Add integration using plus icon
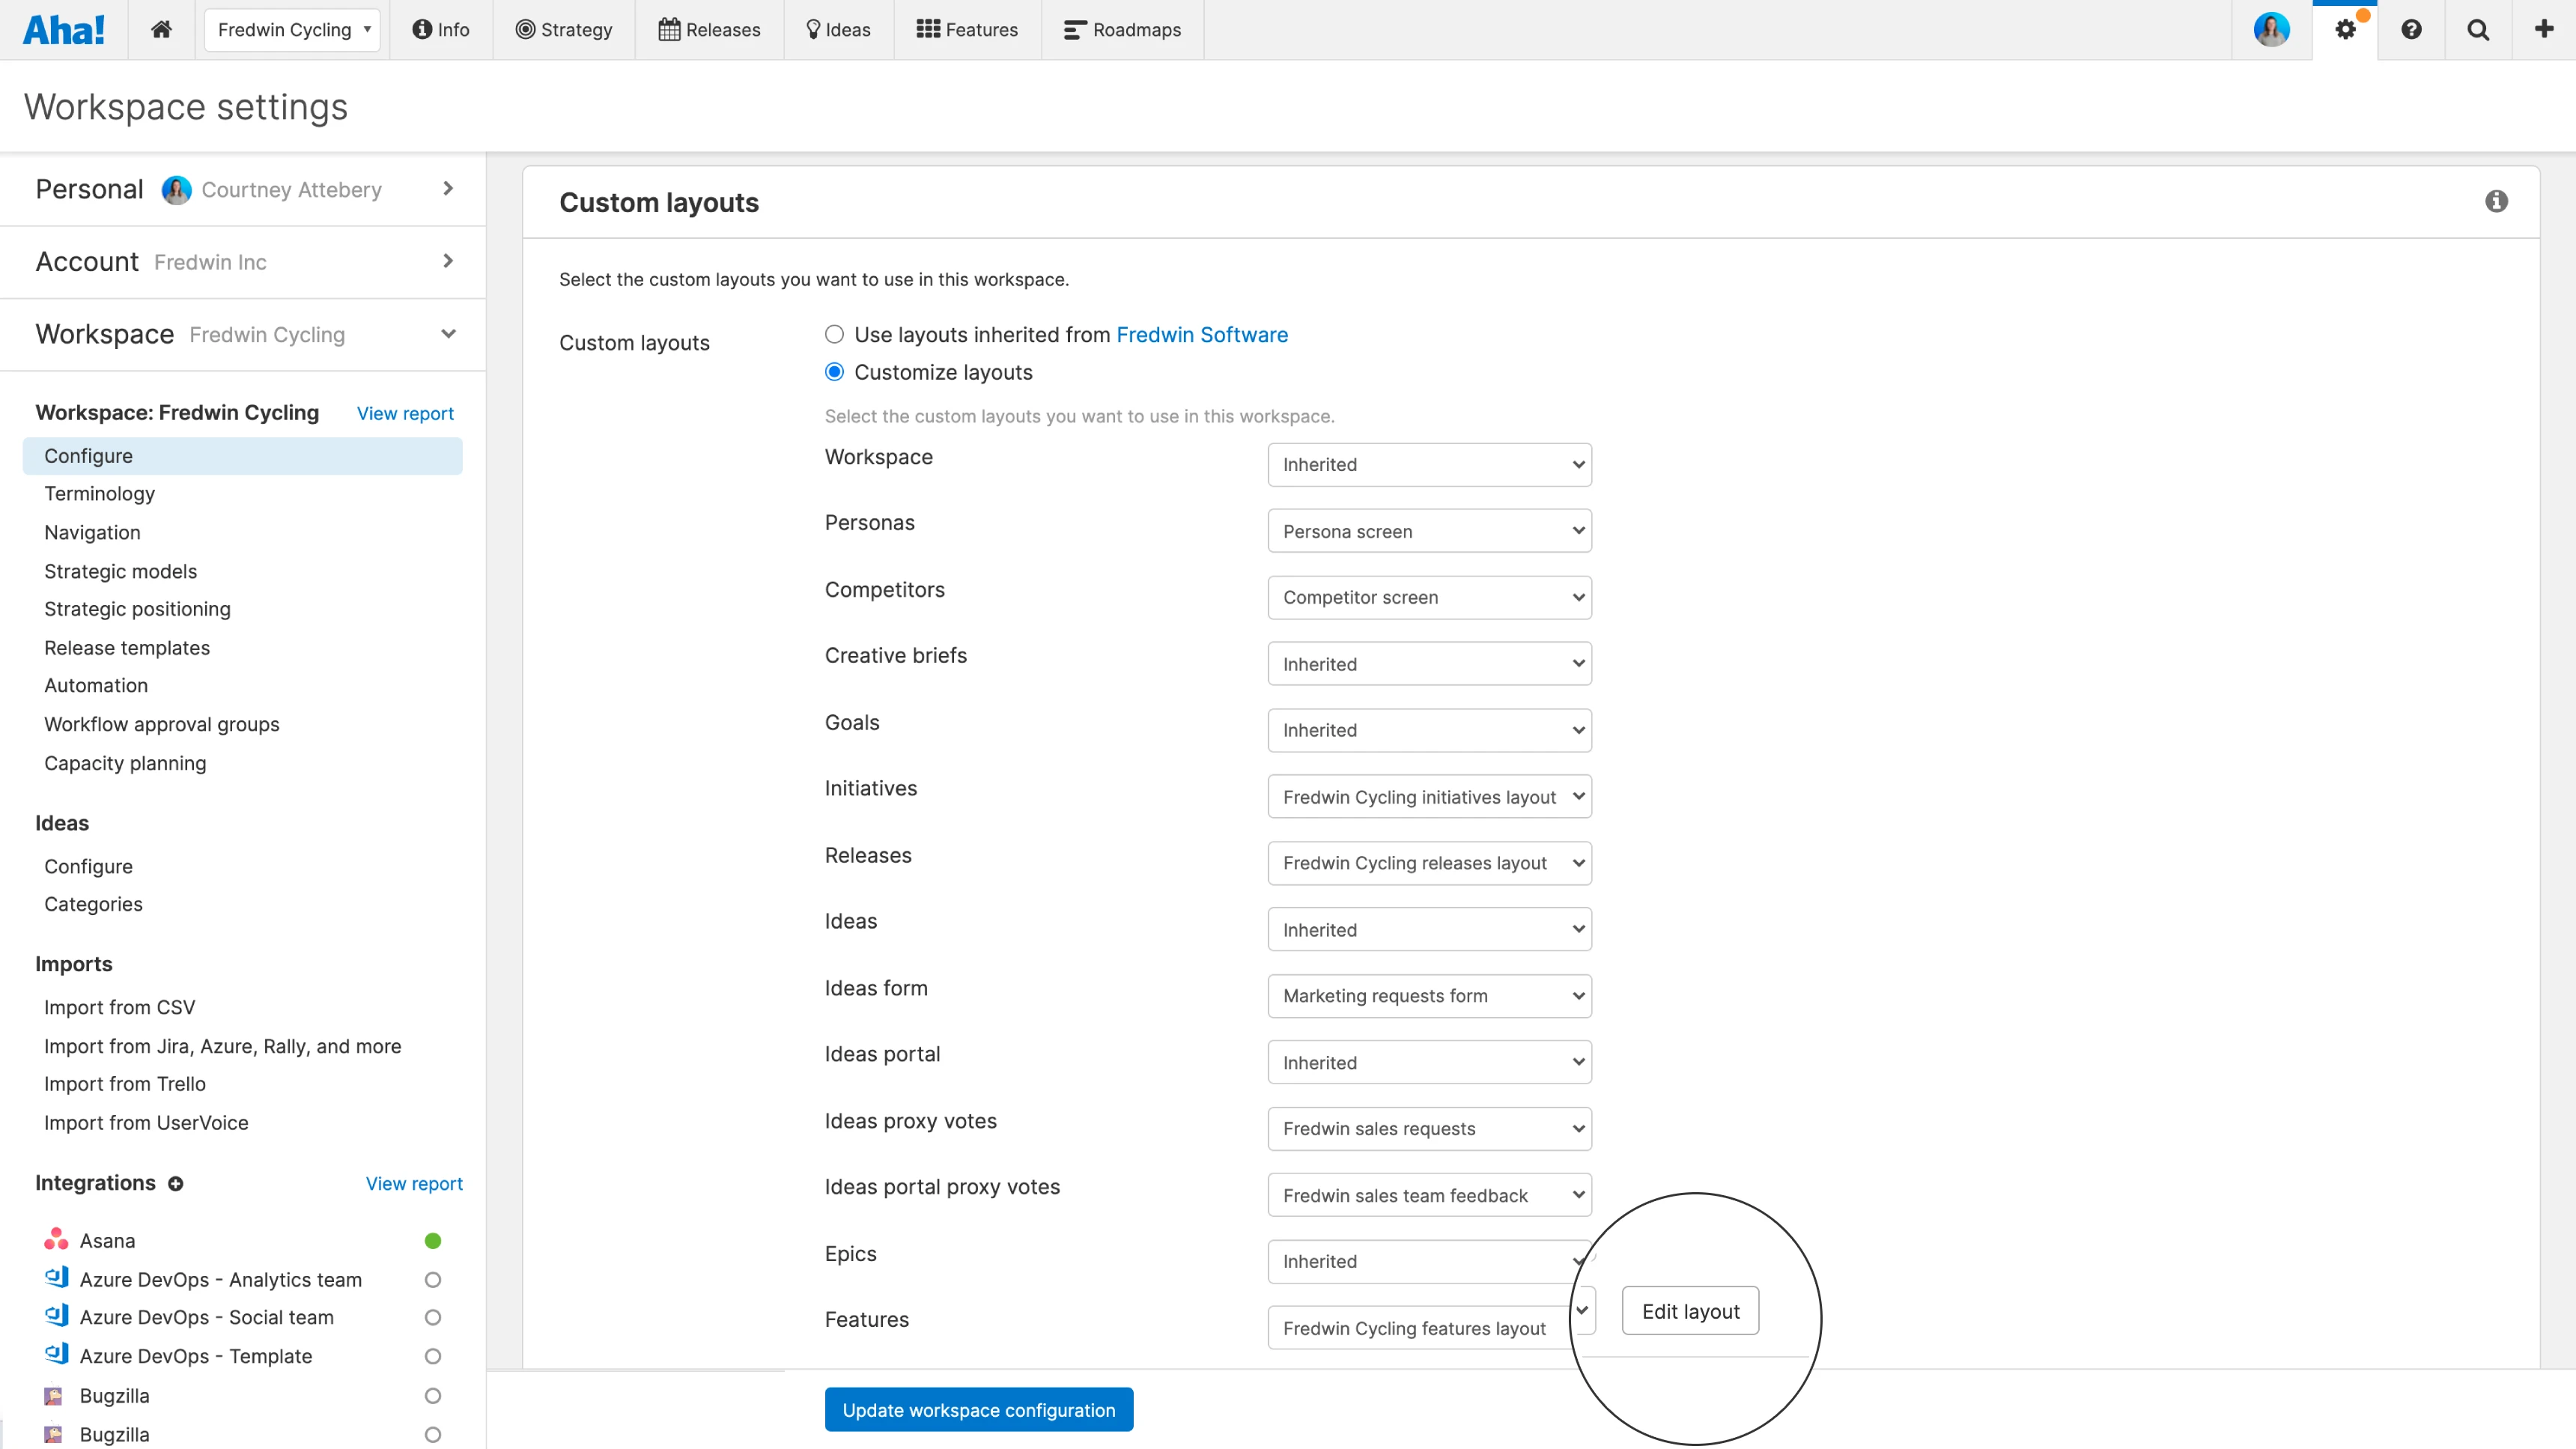This screenshot has width=2576, height=1449. (x=176, y=1183)
